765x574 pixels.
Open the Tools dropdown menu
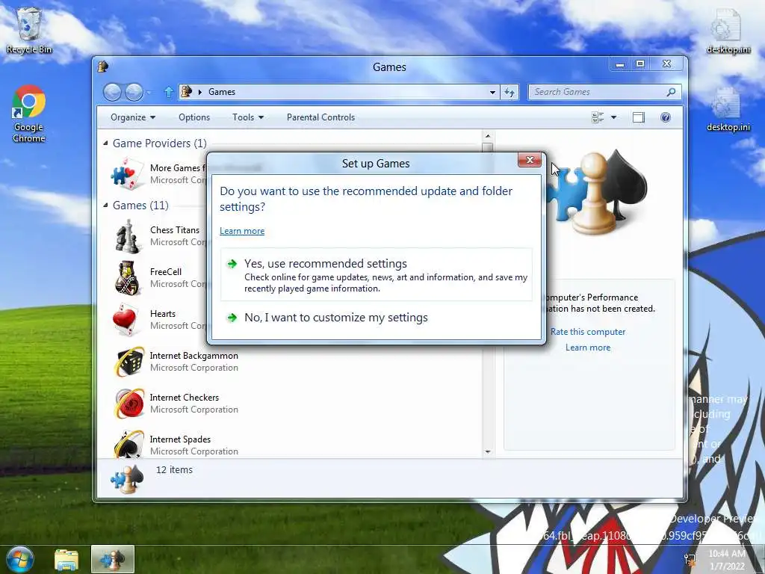(x=248, y=117)
